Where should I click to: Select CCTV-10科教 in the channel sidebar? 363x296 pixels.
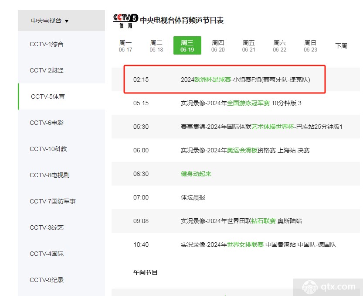point(61,149)
